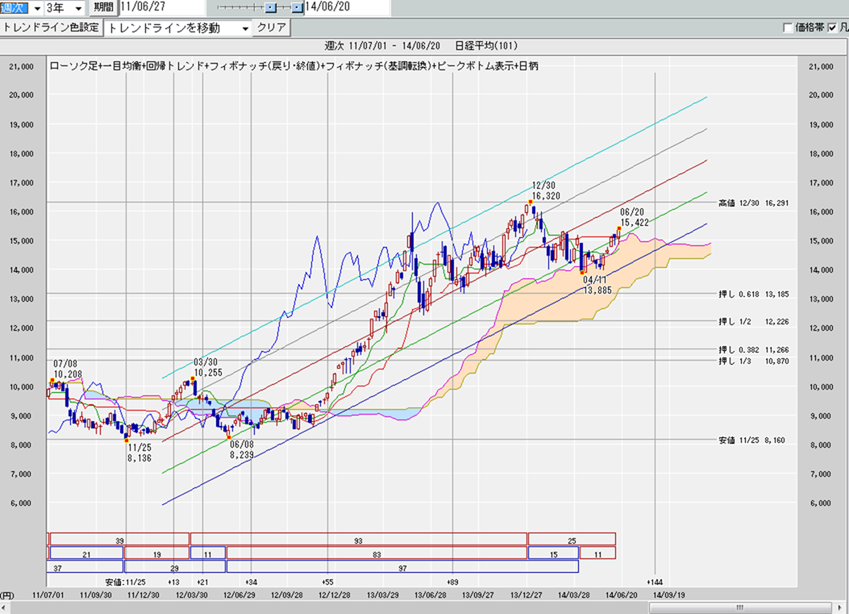Click the cycle box labeled 29
Image resolution: width=849 pixels, height=614 pixels.
[175, 567]
